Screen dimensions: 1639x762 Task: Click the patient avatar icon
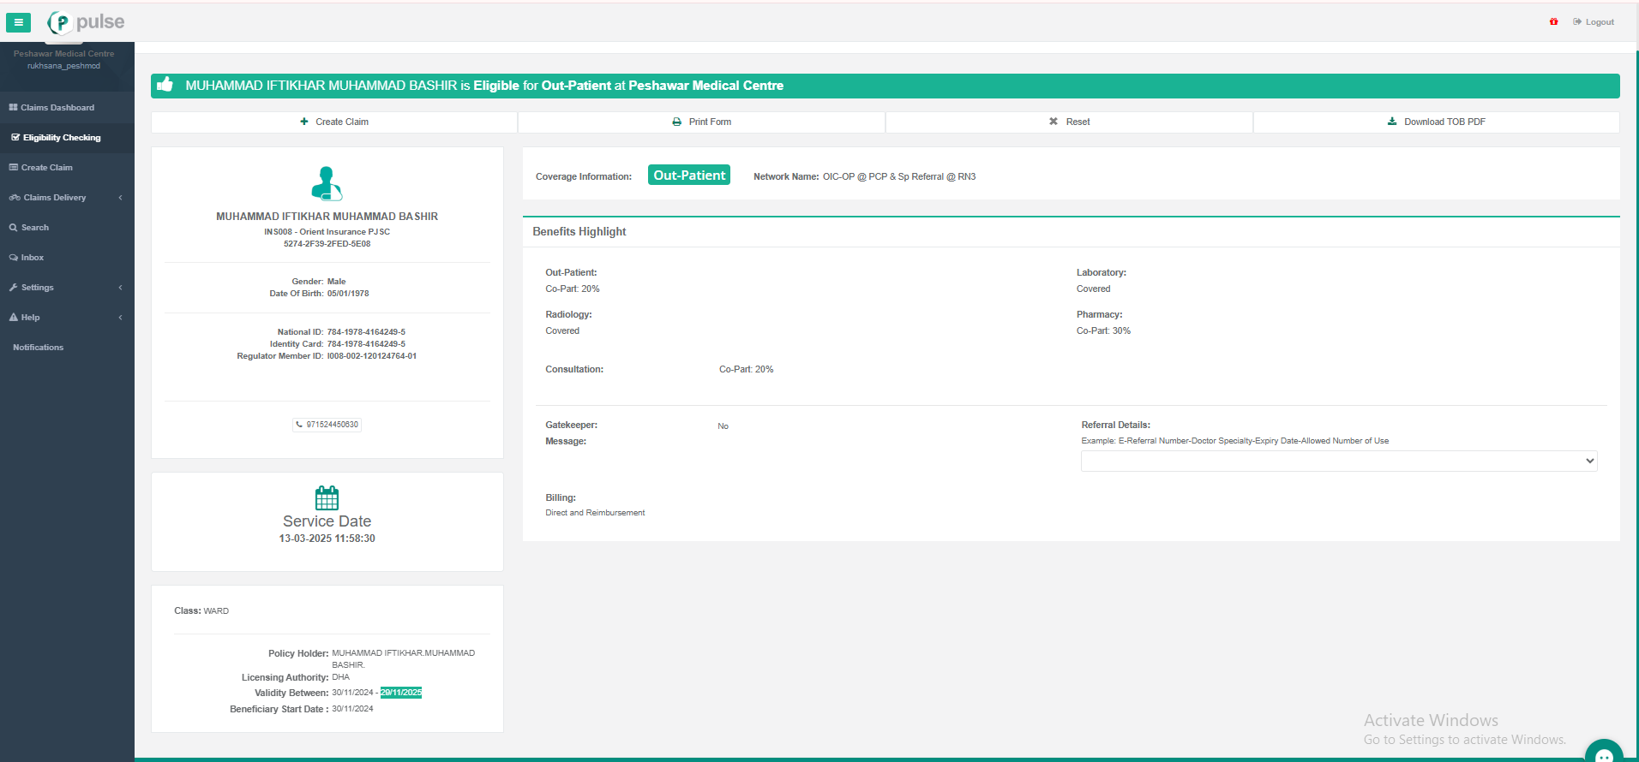pyautogui.click(x=327, y=183)
